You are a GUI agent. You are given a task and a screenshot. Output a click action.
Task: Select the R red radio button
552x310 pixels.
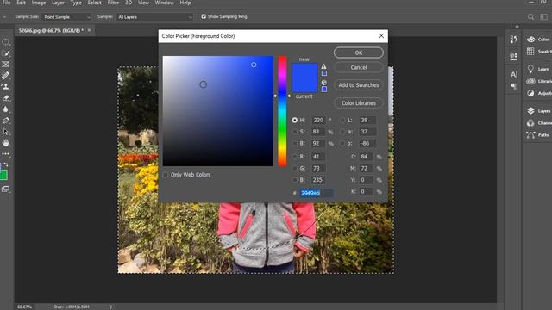click(295, 157)
